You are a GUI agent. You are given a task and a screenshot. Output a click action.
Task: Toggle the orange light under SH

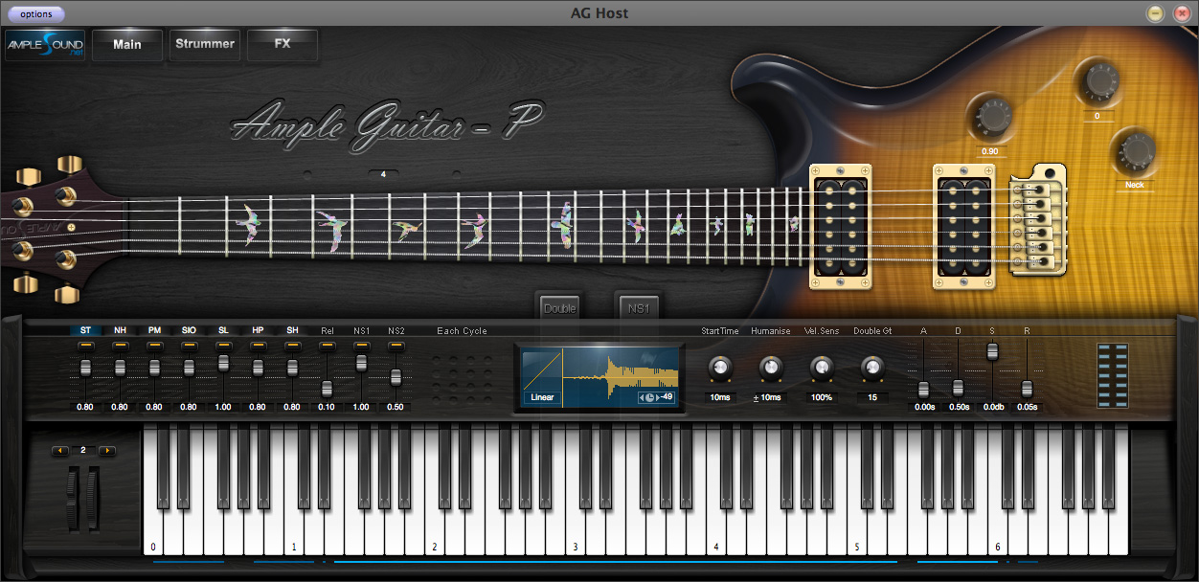pyautogui.click(x=292, y=345)
